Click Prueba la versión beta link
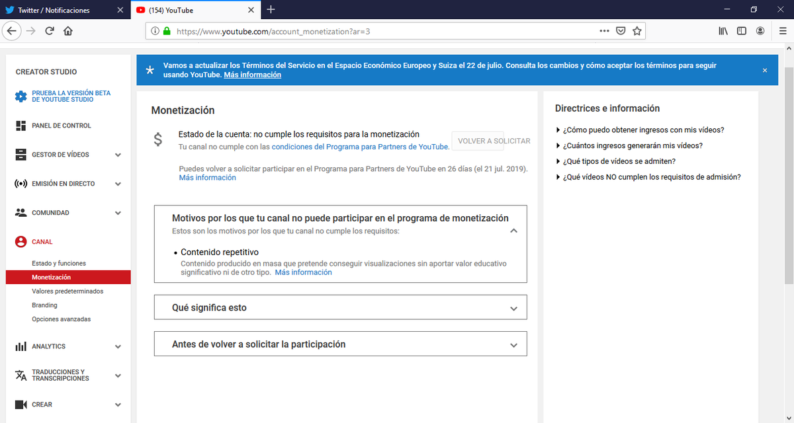Image resolution: width=794 pixels, height=423 pixels. [71, 96]
